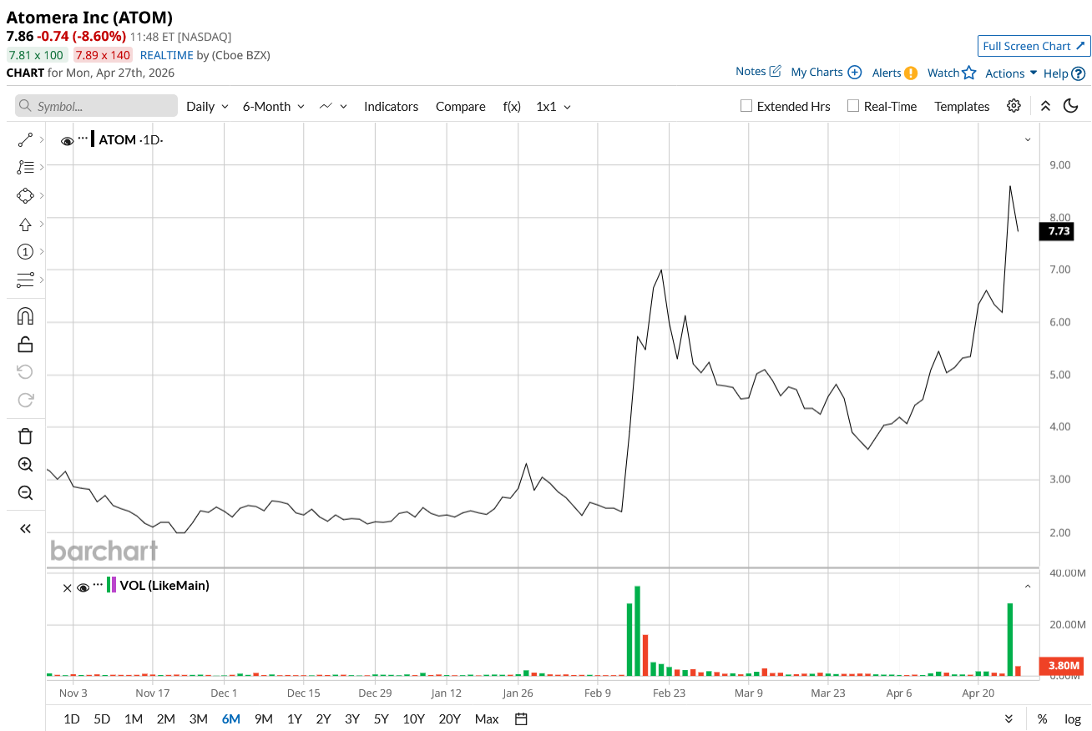Open the line chart type dropdown

[x=332, y=106]
